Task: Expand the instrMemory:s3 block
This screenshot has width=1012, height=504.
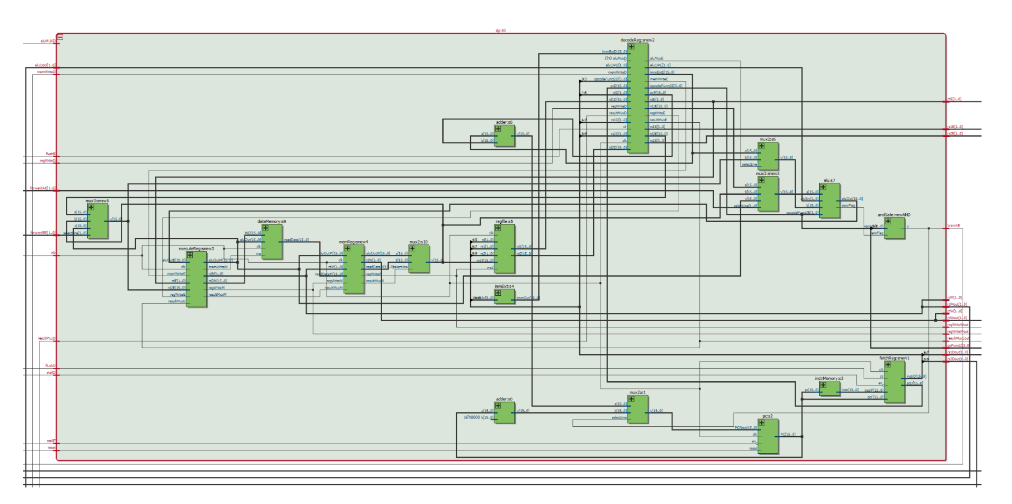Action: [x=823, y=385]
